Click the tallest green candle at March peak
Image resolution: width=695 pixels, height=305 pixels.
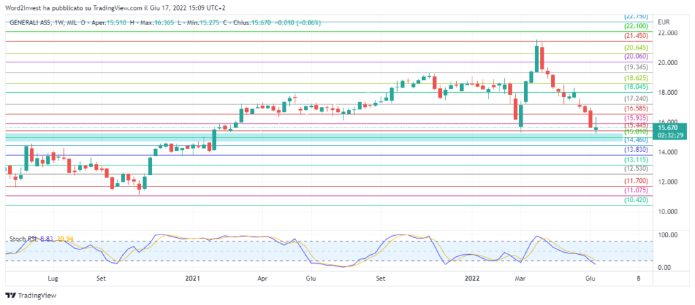pyautogui.click(x=537, y=59)
